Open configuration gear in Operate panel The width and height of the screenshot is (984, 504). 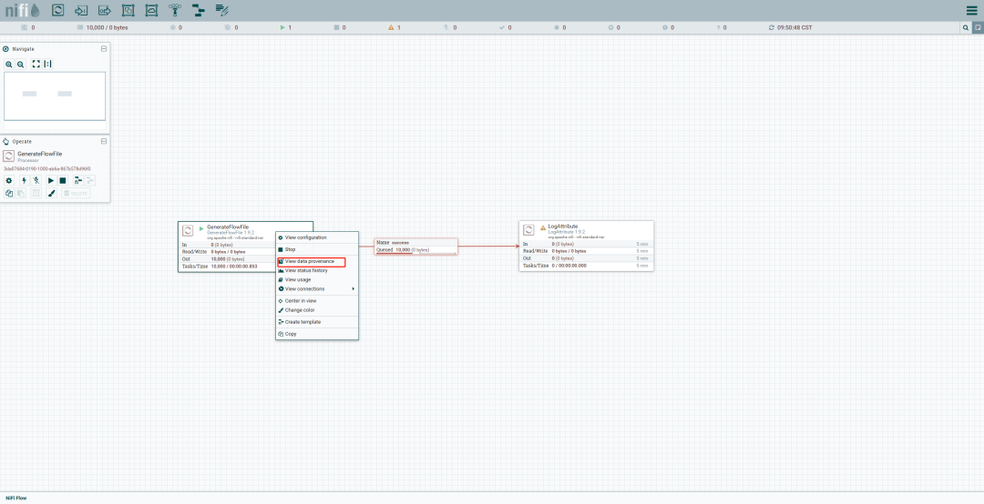click(x=9, y=180)
